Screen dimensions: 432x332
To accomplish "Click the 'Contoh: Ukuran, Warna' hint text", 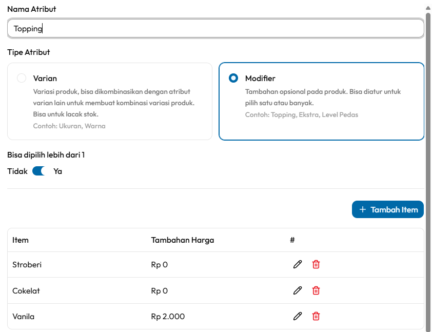I will click(69, 126).
